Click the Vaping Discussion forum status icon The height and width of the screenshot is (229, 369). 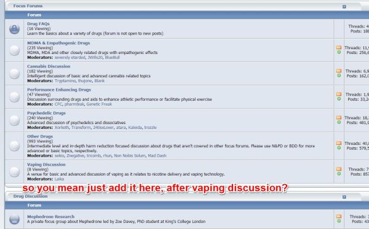coord(14,172)
